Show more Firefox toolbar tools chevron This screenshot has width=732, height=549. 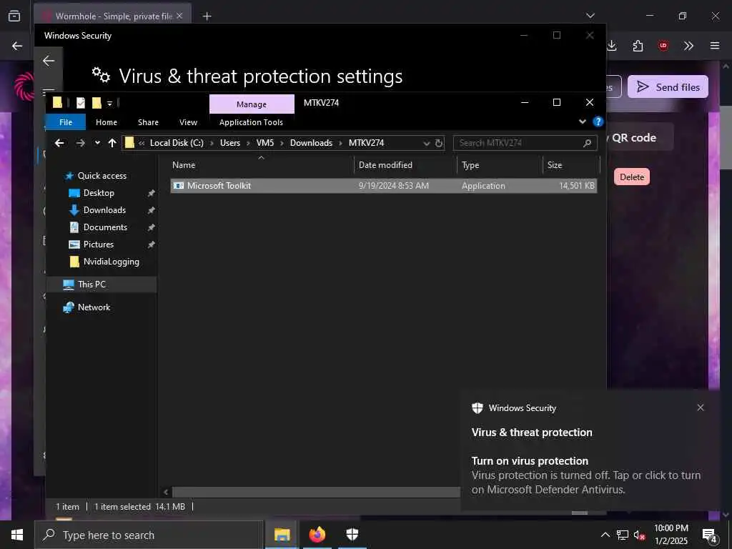[688, 46]
